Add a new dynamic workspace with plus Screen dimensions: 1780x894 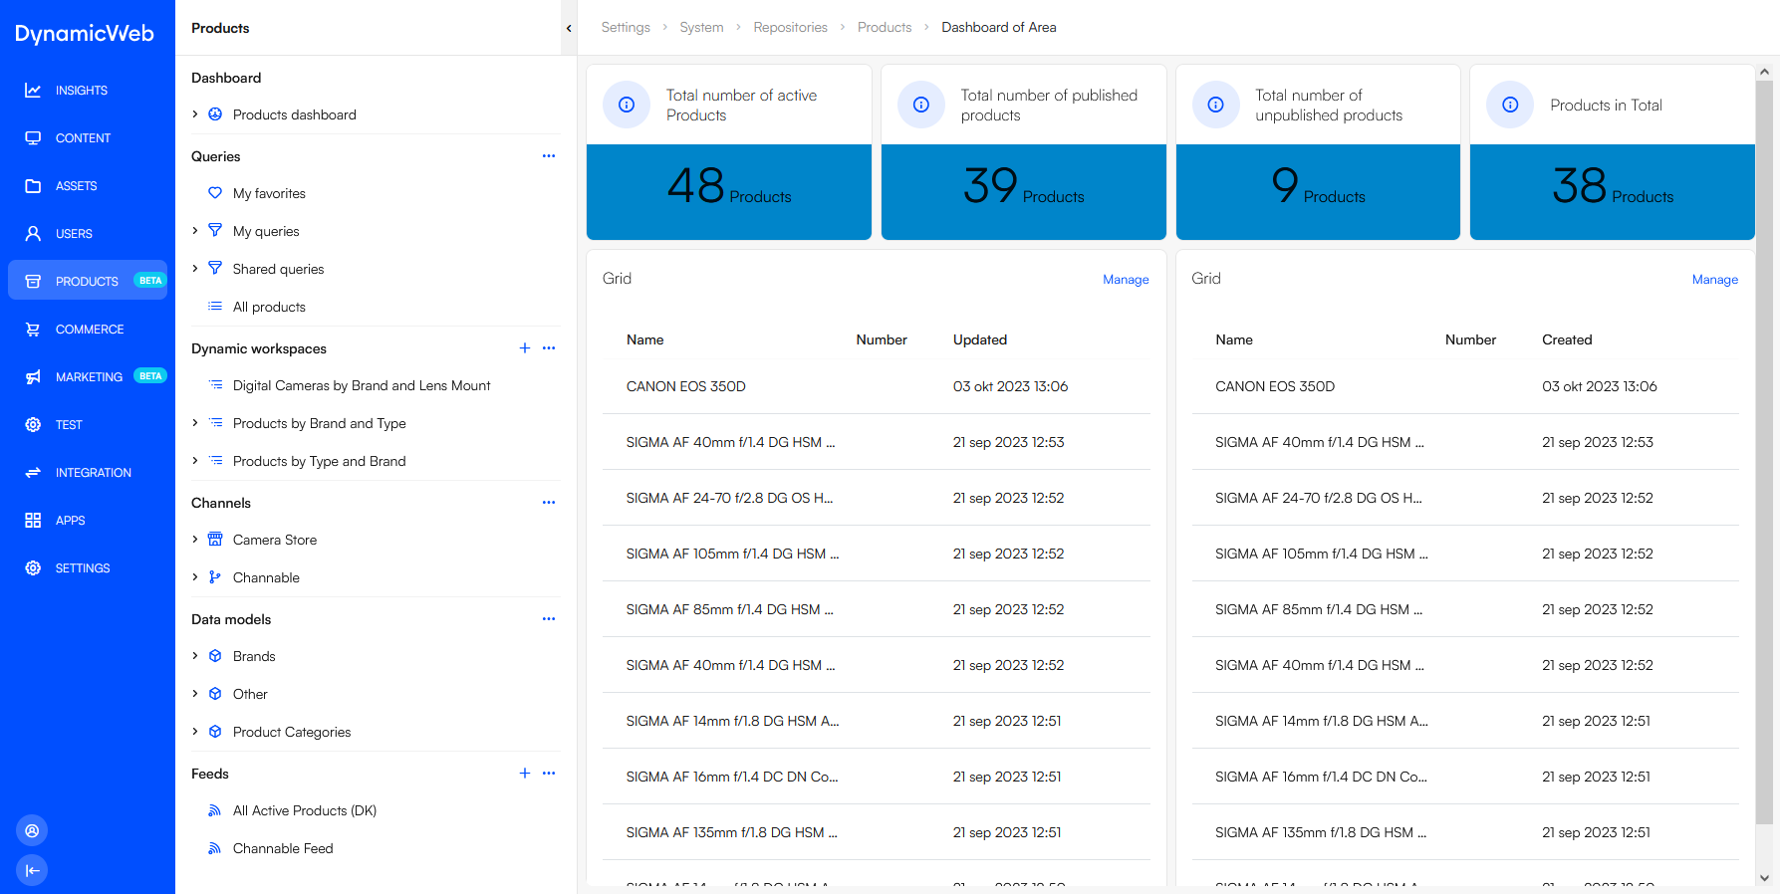pyautogui.click(x=525, y=348)
